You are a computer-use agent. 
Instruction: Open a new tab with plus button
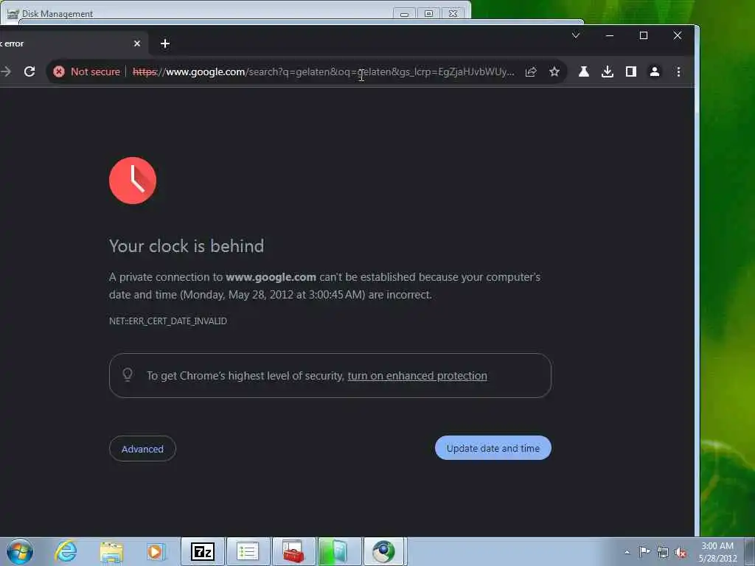(x=165, y=43)
